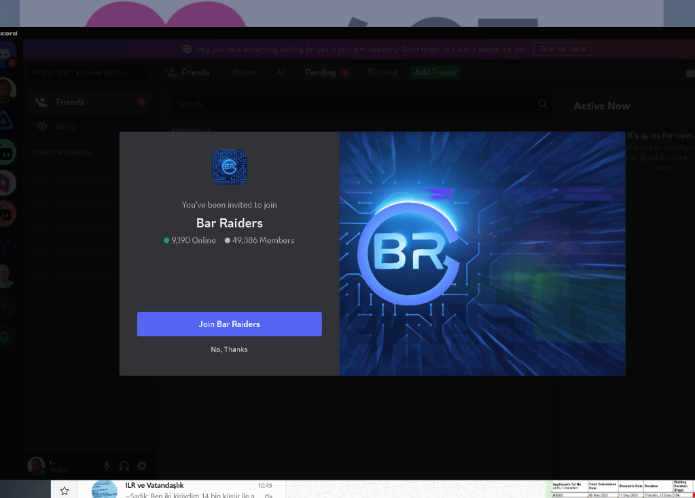695x498 pixels.
Task: Click the 9,190 Online count text
Action: pos(194,240)
